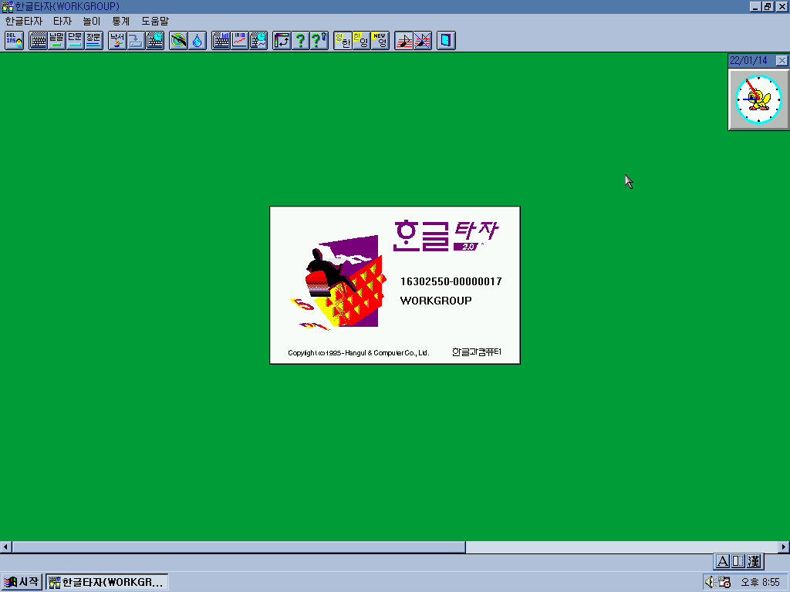Image resolution: width=790 pixels, height=592 pixels.
Task: Open the 낙서 scribble practice tool
Action: click(117, 40)
